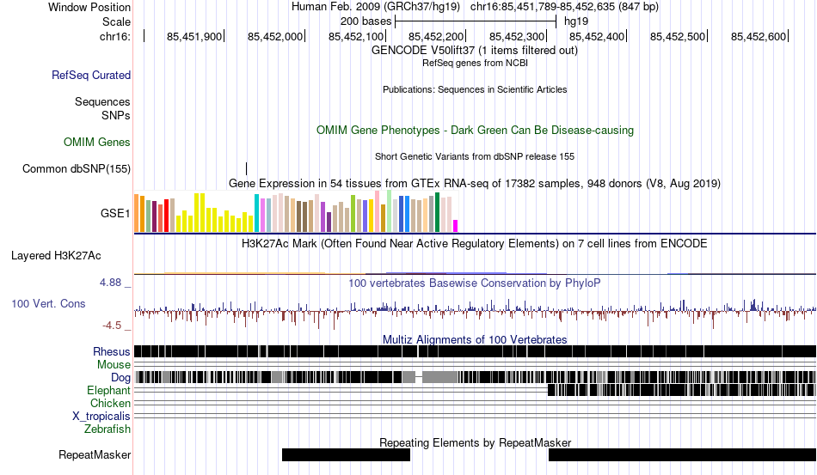Click the Multiz Alignments of 100 Vertebrates title
The width and height of the screenshot is (817, 475).
[x=475, y=340]
